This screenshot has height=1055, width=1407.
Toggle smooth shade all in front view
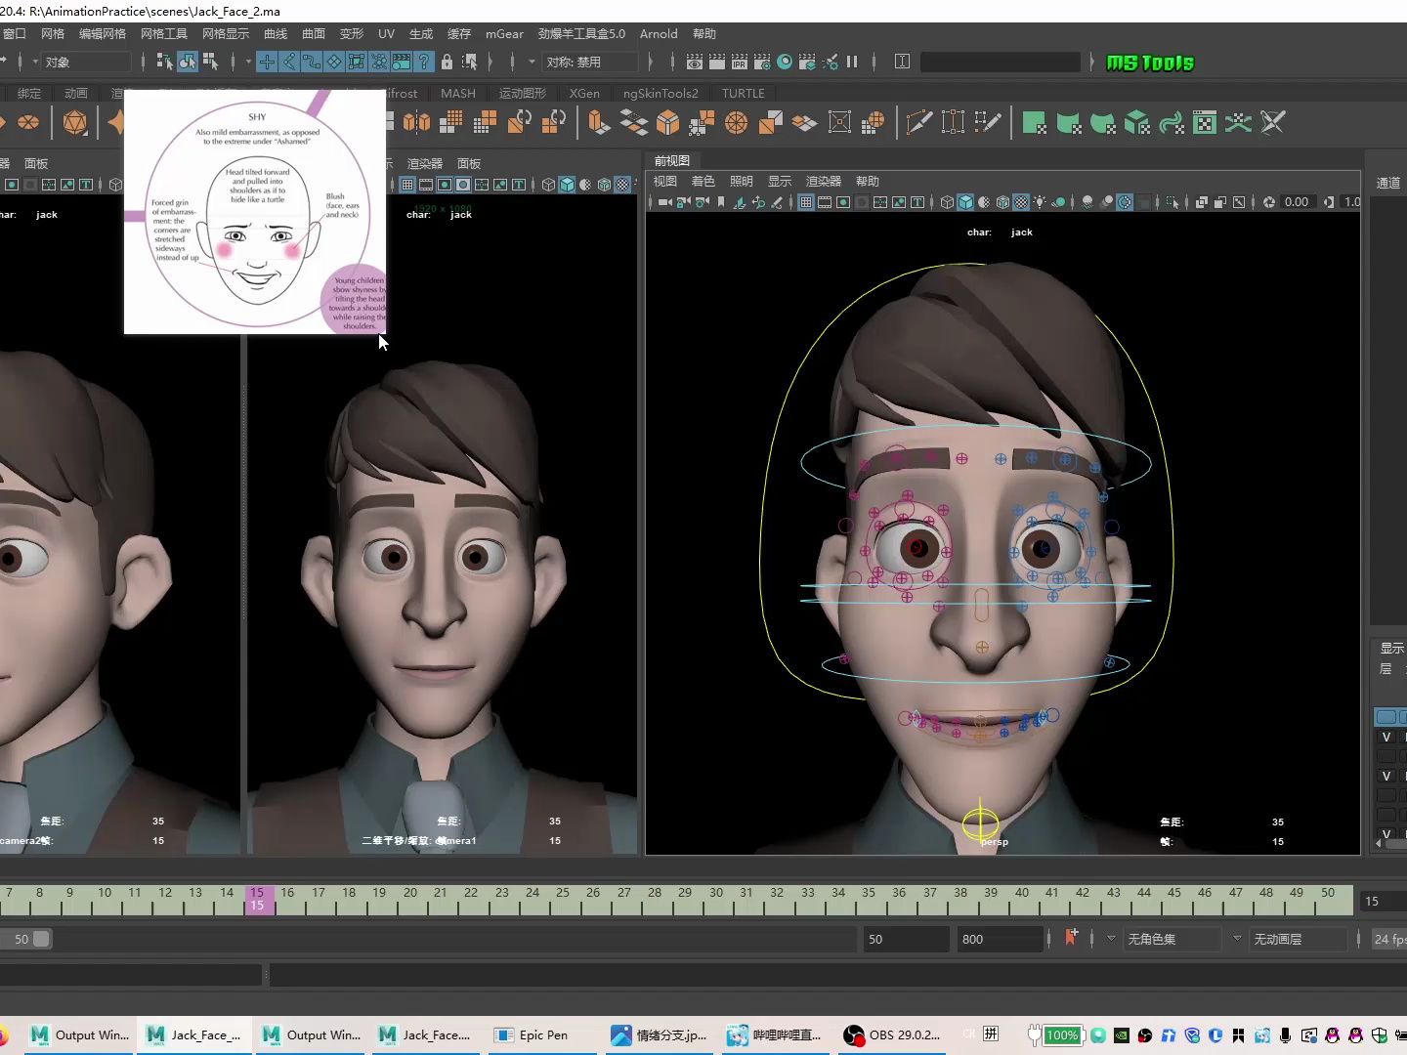pyautogui.click(x=965, y=202)
